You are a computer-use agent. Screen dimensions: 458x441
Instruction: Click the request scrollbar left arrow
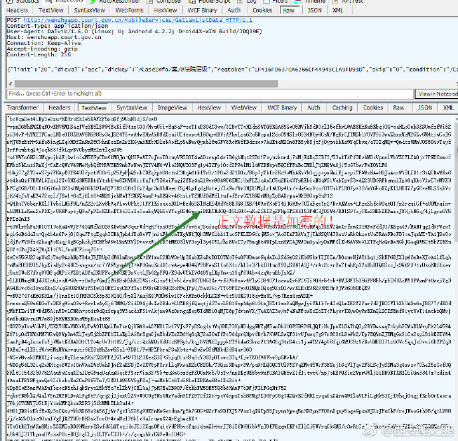[x=11, y=84]
